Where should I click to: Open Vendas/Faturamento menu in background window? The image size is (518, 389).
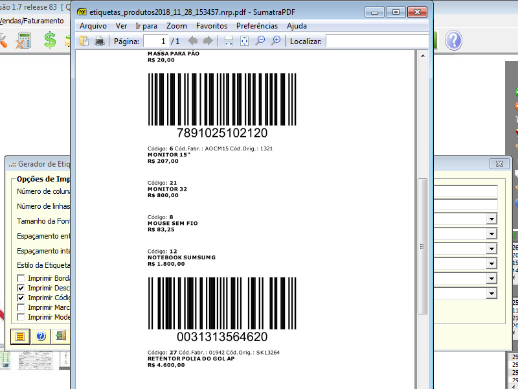pyautogui.click(x=32, y=21)
